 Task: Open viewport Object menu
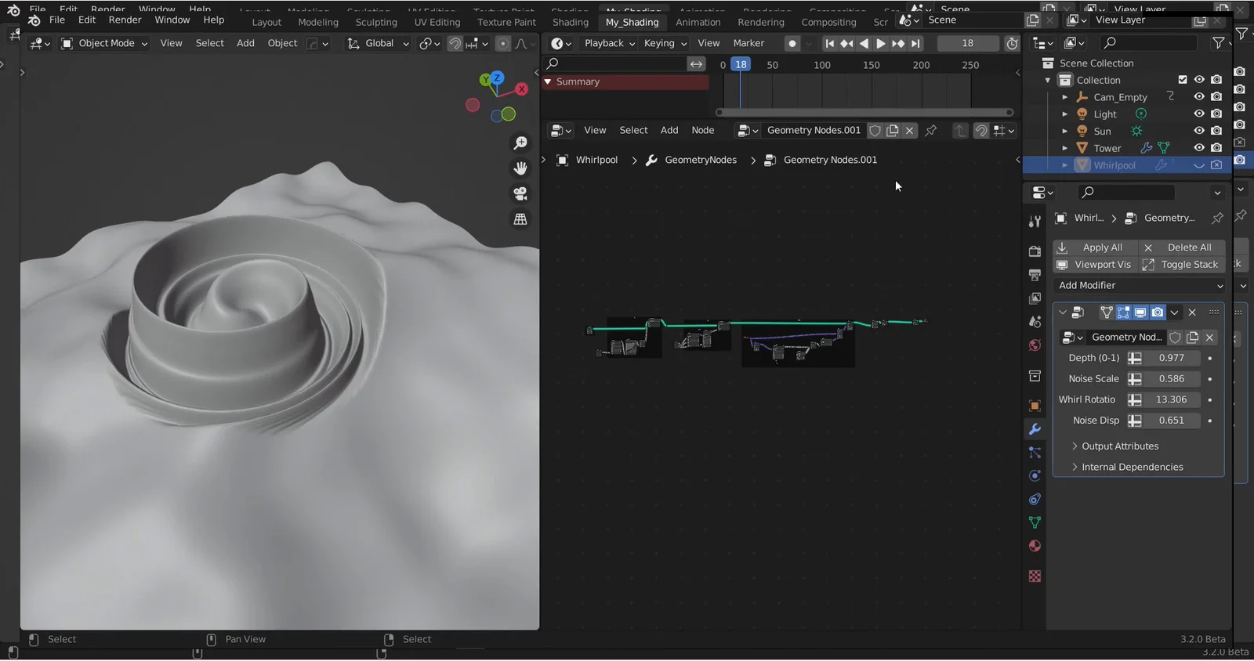click(282, 44)
